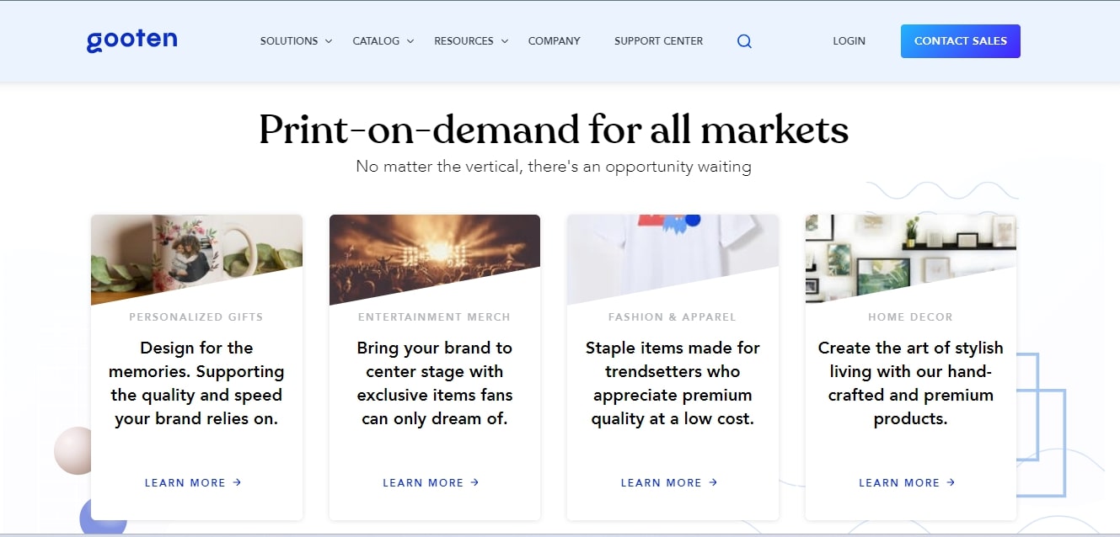Open Learn More under Home Decor
The image size is (1120, 537).
[x=907, y=483]
